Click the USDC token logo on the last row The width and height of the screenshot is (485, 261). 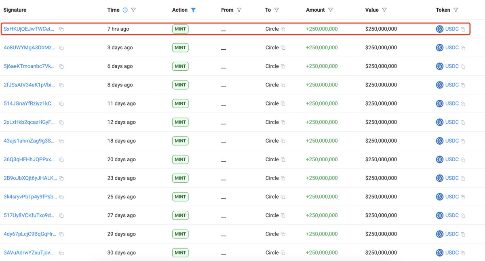click(x=439, y=253)
